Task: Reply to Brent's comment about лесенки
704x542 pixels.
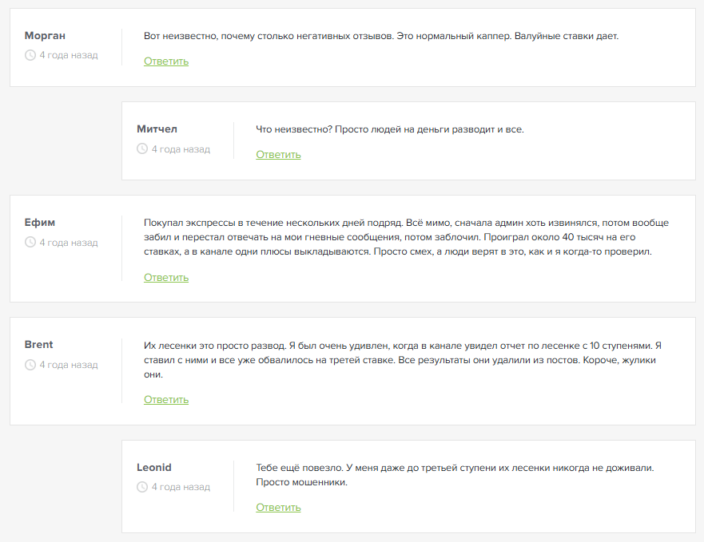Action: 166,400
